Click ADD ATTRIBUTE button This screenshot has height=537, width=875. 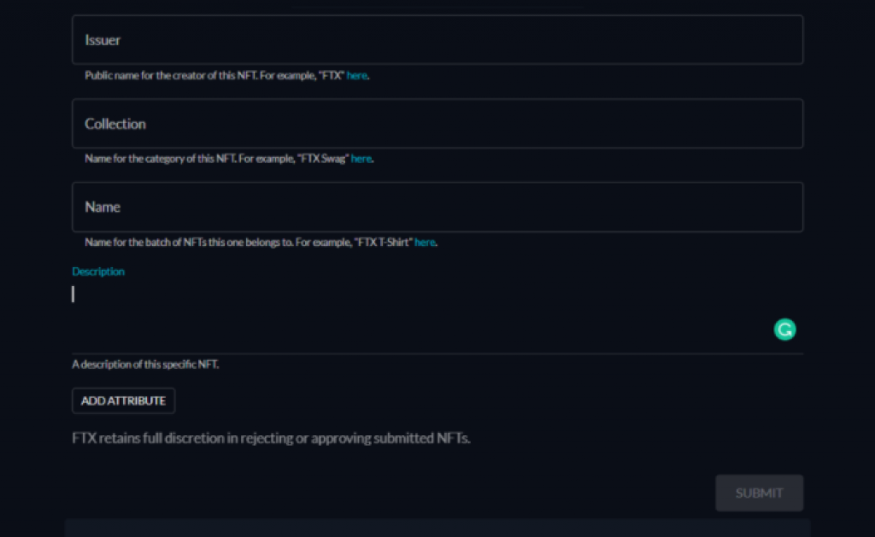tap(123, 400)
